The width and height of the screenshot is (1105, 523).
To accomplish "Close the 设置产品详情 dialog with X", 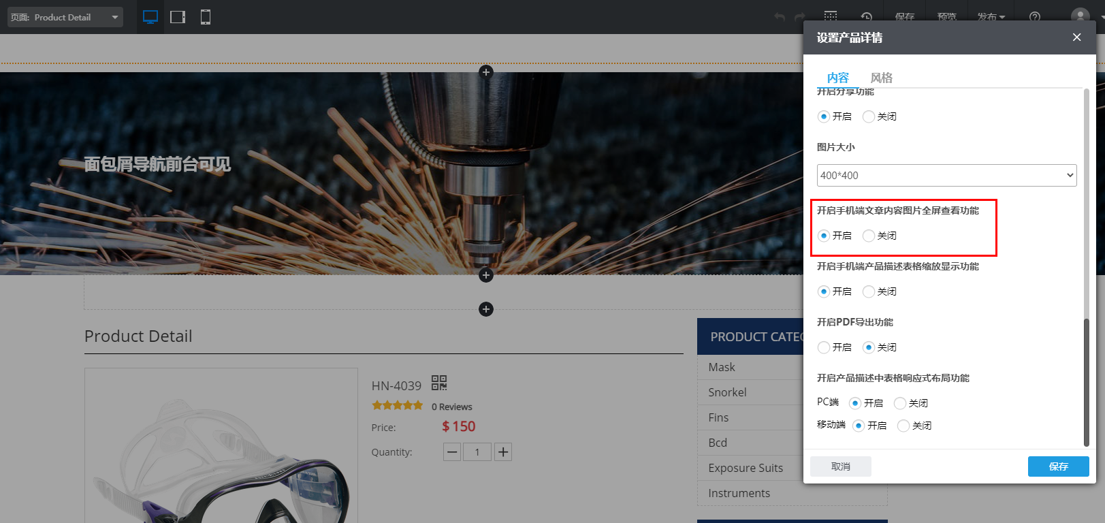I will pyautogui.click(x=1076, y=37).
